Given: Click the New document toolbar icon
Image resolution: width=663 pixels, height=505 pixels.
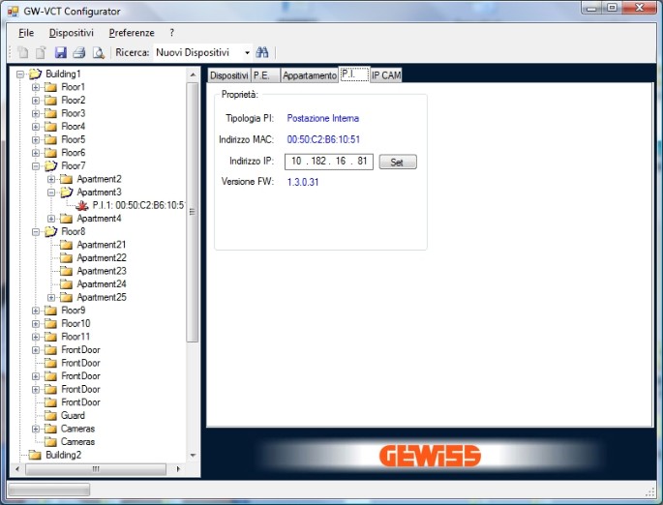Looking at the screenshot, I should 23,52.
